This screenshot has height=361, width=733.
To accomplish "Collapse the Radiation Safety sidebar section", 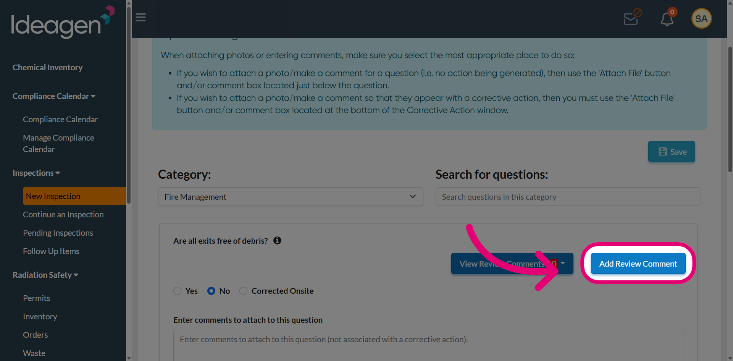I will [45, 275].
